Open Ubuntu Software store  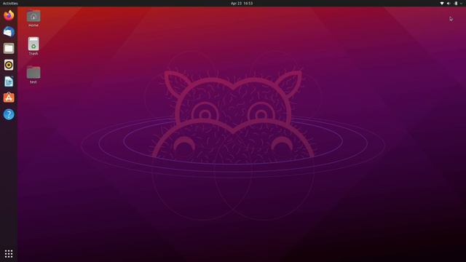click(9, 98)
